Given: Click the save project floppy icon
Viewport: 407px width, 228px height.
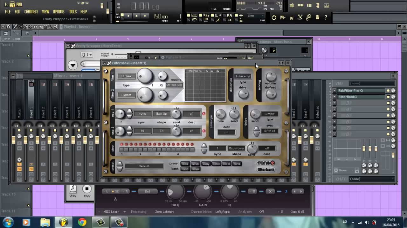Looking at the screenshot, I should [x=292, y=18].
